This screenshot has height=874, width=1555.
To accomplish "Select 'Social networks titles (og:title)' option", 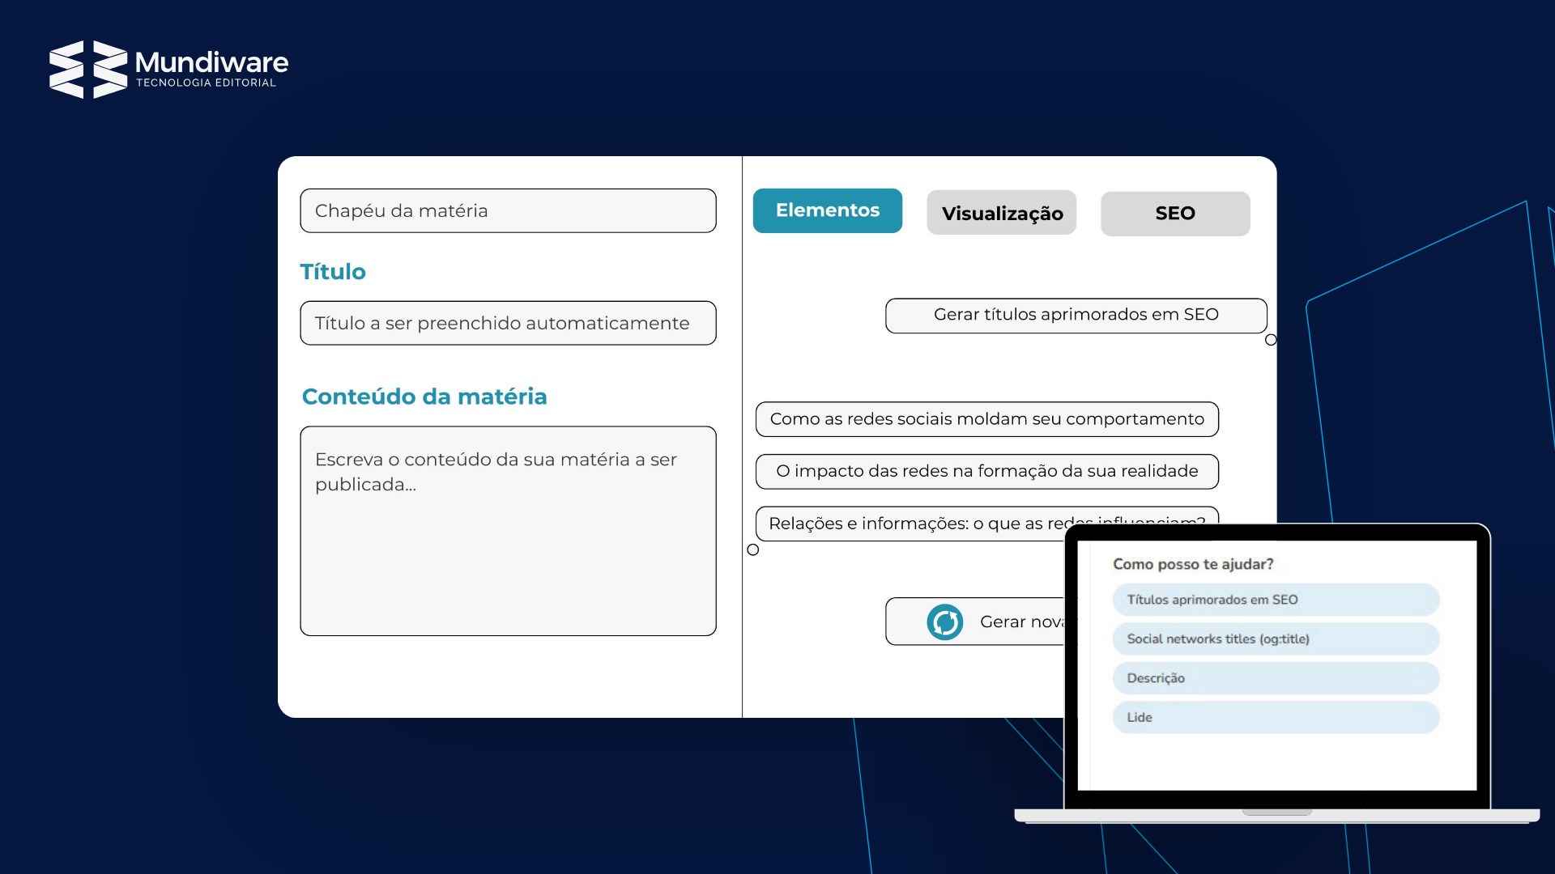I will click(x=1276, y=639).
